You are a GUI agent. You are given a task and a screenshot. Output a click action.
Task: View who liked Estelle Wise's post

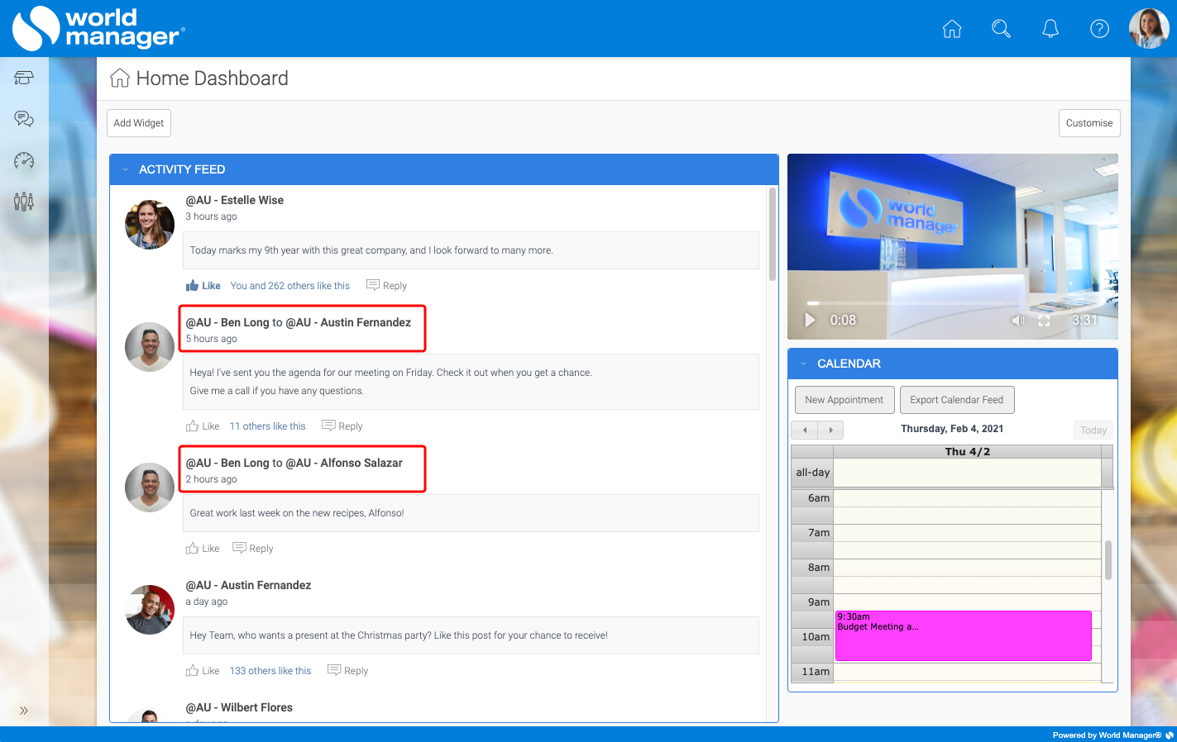290,286
